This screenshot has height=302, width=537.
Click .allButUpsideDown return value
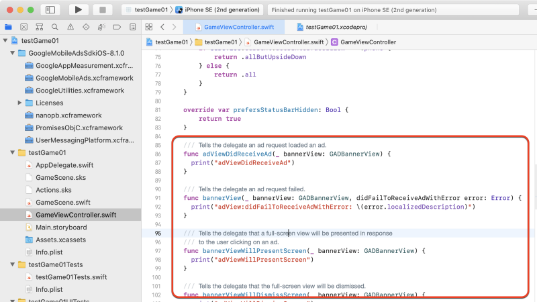274,57
